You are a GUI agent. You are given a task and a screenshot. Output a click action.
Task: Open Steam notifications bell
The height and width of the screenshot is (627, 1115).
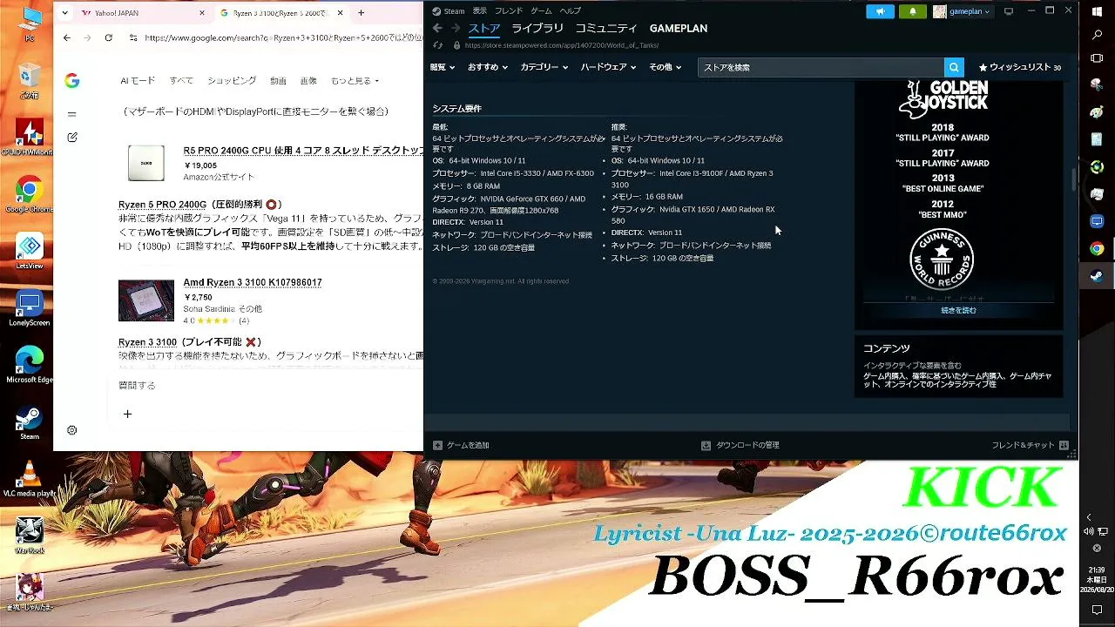912,11
